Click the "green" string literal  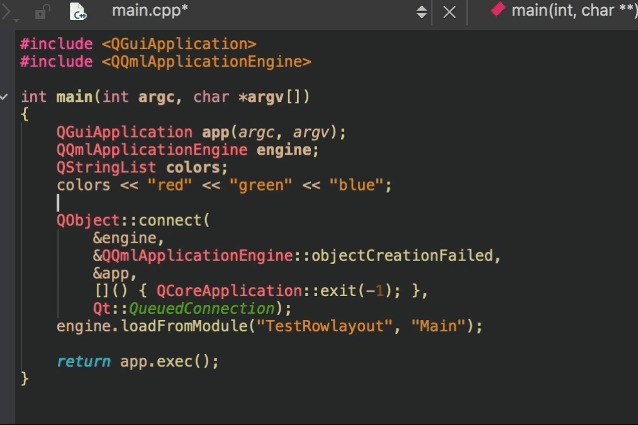pos(261,185)
